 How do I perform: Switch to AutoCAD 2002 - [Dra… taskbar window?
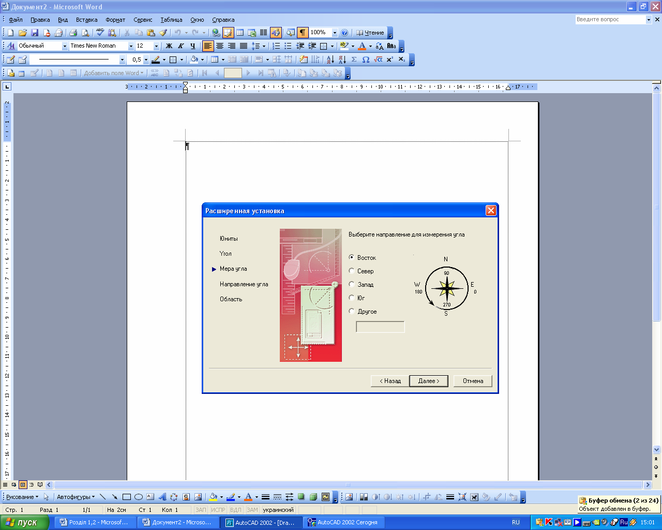click(x=262, y=522)
